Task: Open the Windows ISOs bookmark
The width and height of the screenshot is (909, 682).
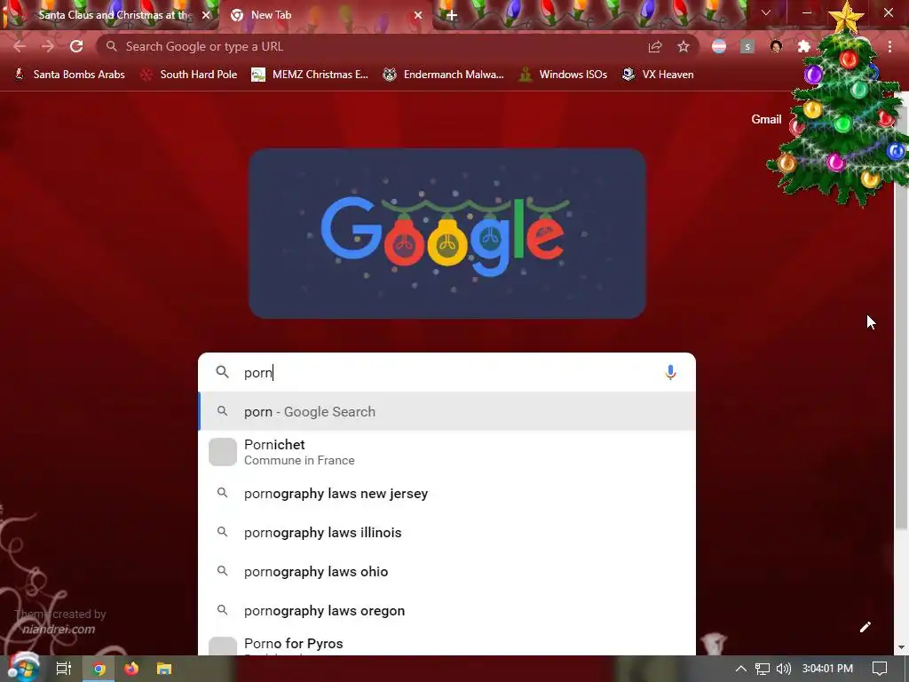Action: (x=563, y=75)
